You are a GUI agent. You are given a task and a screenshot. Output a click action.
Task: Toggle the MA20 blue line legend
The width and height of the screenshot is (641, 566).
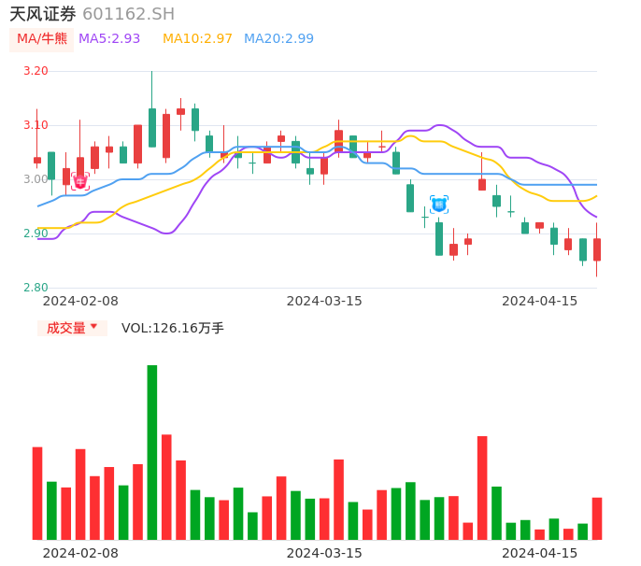278,39
